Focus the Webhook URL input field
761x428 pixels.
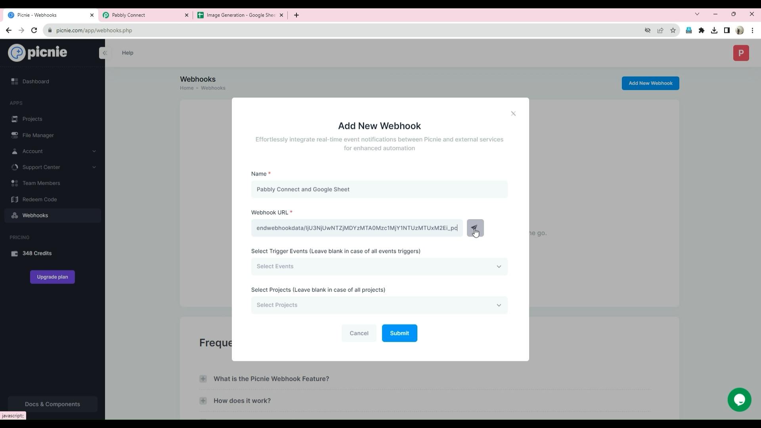tap(357, 228)
